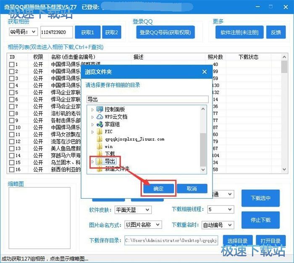Click the folder name field showing 导出

coord(147,99)
